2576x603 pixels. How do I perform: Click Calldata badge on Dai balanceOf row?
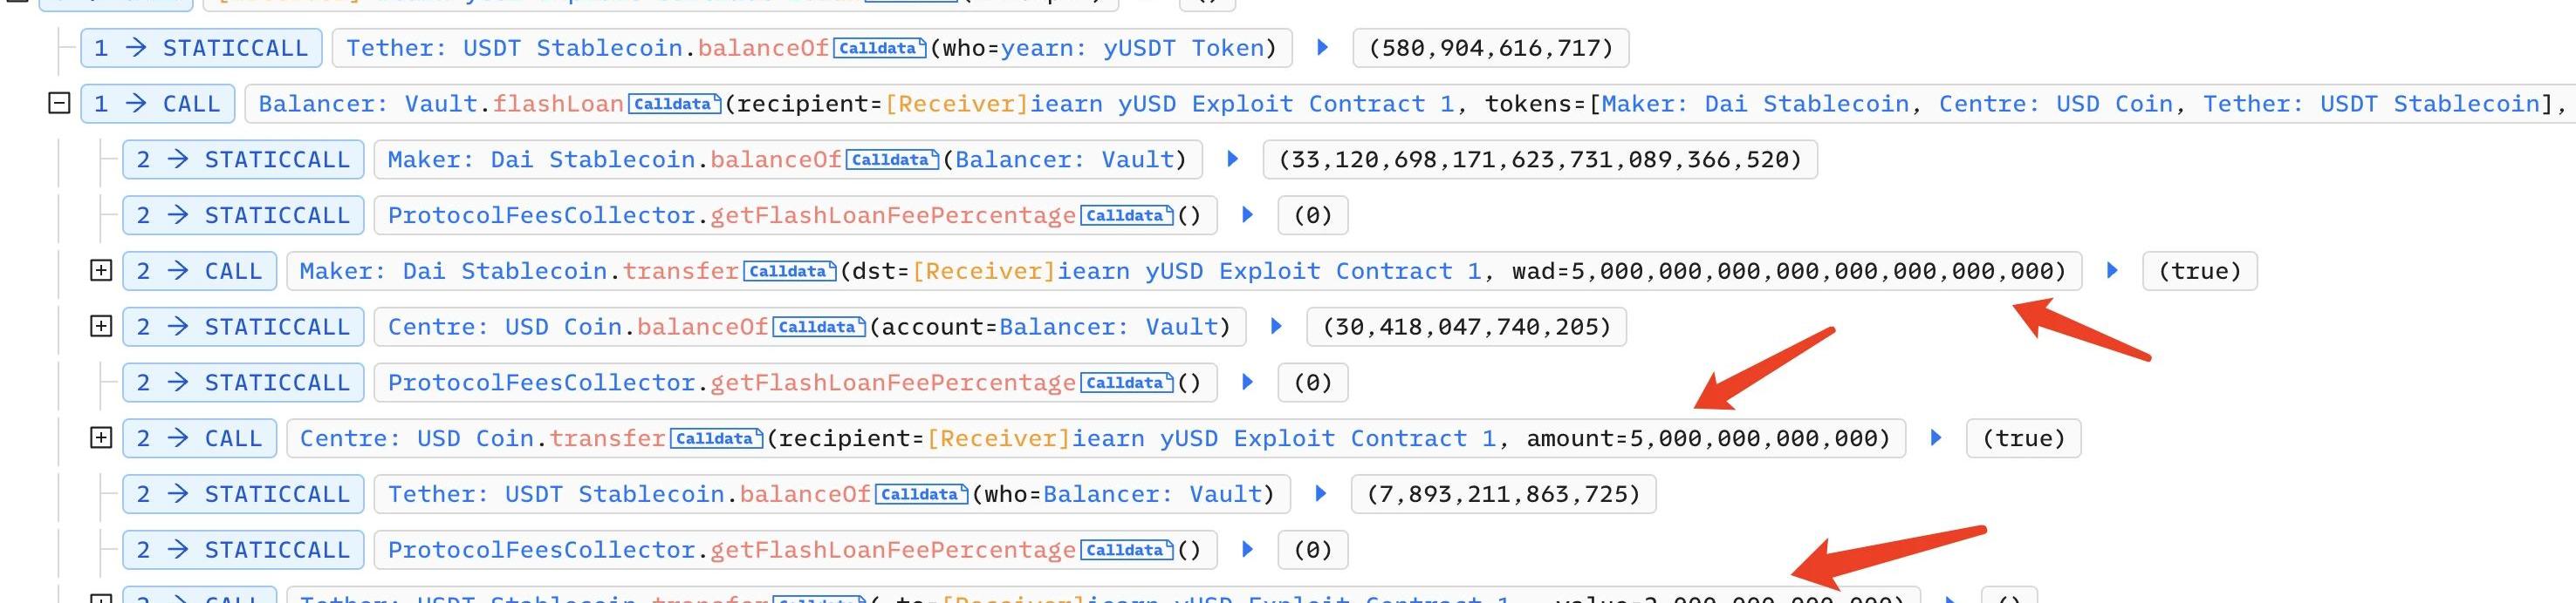click(x=892, y=159)
